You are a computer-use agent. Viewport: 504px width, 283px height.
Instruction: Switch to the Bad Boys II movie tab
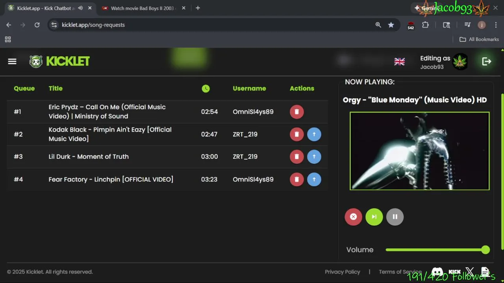tap(143, 8)
